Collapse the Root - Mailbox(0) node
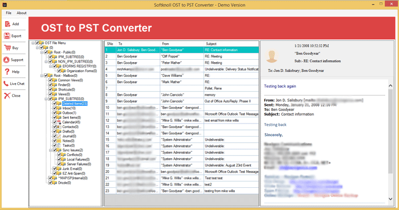The width and height of the screenshot is (399, 210). click(42, 76)
